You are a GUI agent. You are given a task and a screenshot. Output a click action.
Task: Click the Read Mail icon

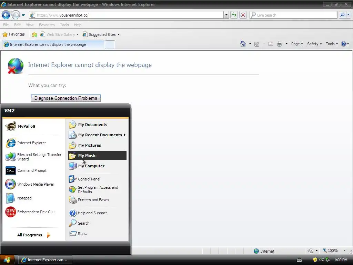pos(271,44)
